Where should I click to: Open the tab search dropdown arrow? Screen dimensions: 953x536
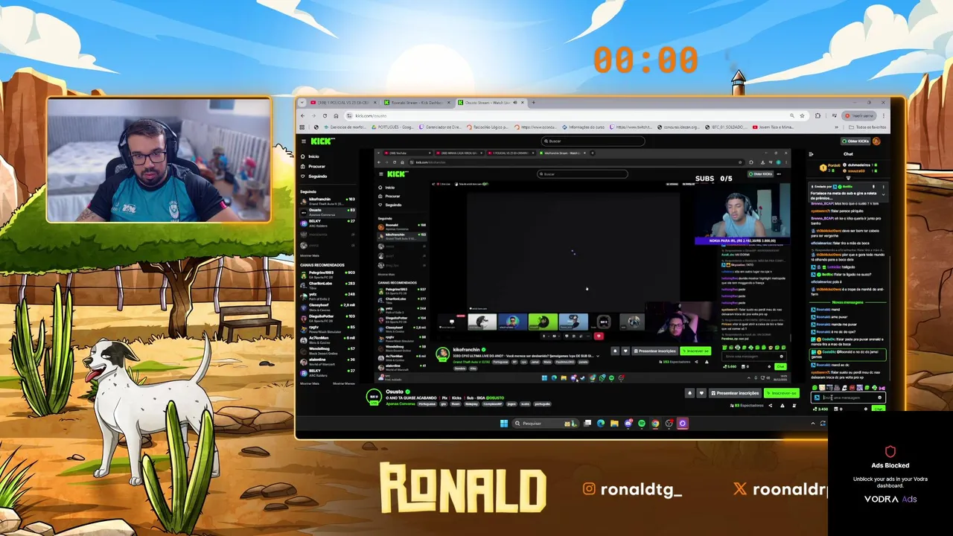coord(302,102)
